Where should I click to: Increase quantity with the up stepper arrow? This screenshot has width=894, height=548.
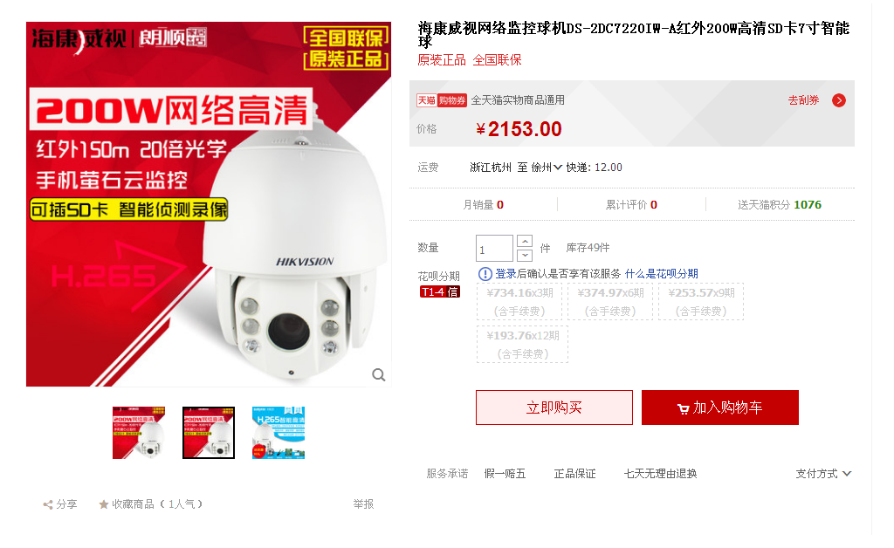525,241
